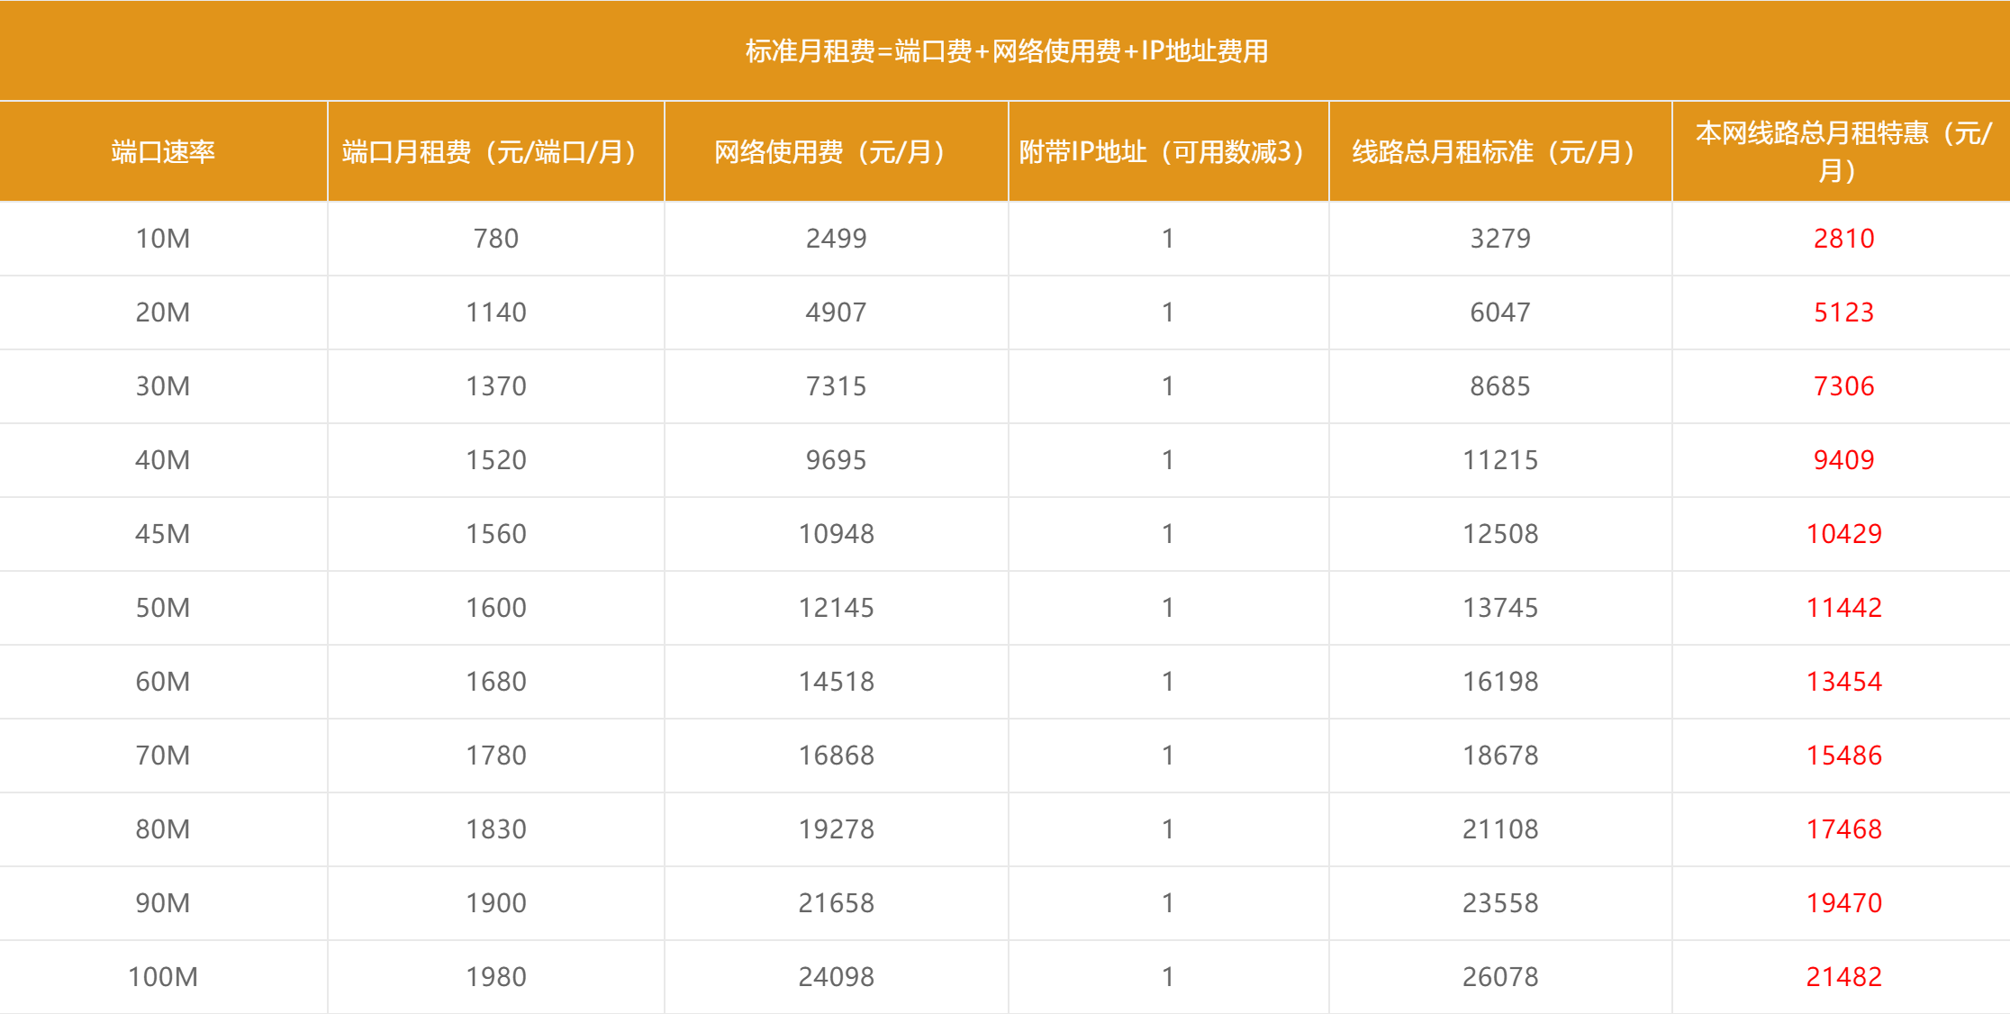
Task: Click the red special price 21482
Action: [1843, 977]
